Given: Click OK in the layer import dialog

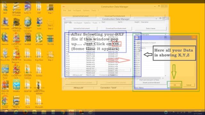Looking at the screenshot, I should [175, 85].
